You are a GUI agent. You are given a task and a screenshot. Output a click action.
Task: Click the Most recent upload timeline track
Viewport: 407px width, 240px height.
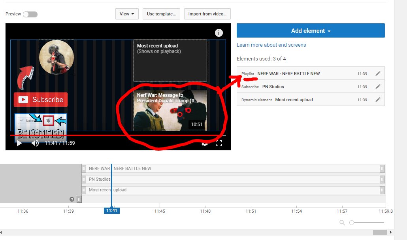tap(233, 190)
